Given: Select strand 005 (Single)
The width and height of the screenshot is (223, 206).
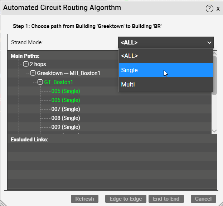Looking at the screenshot, I should click(66, 91).
